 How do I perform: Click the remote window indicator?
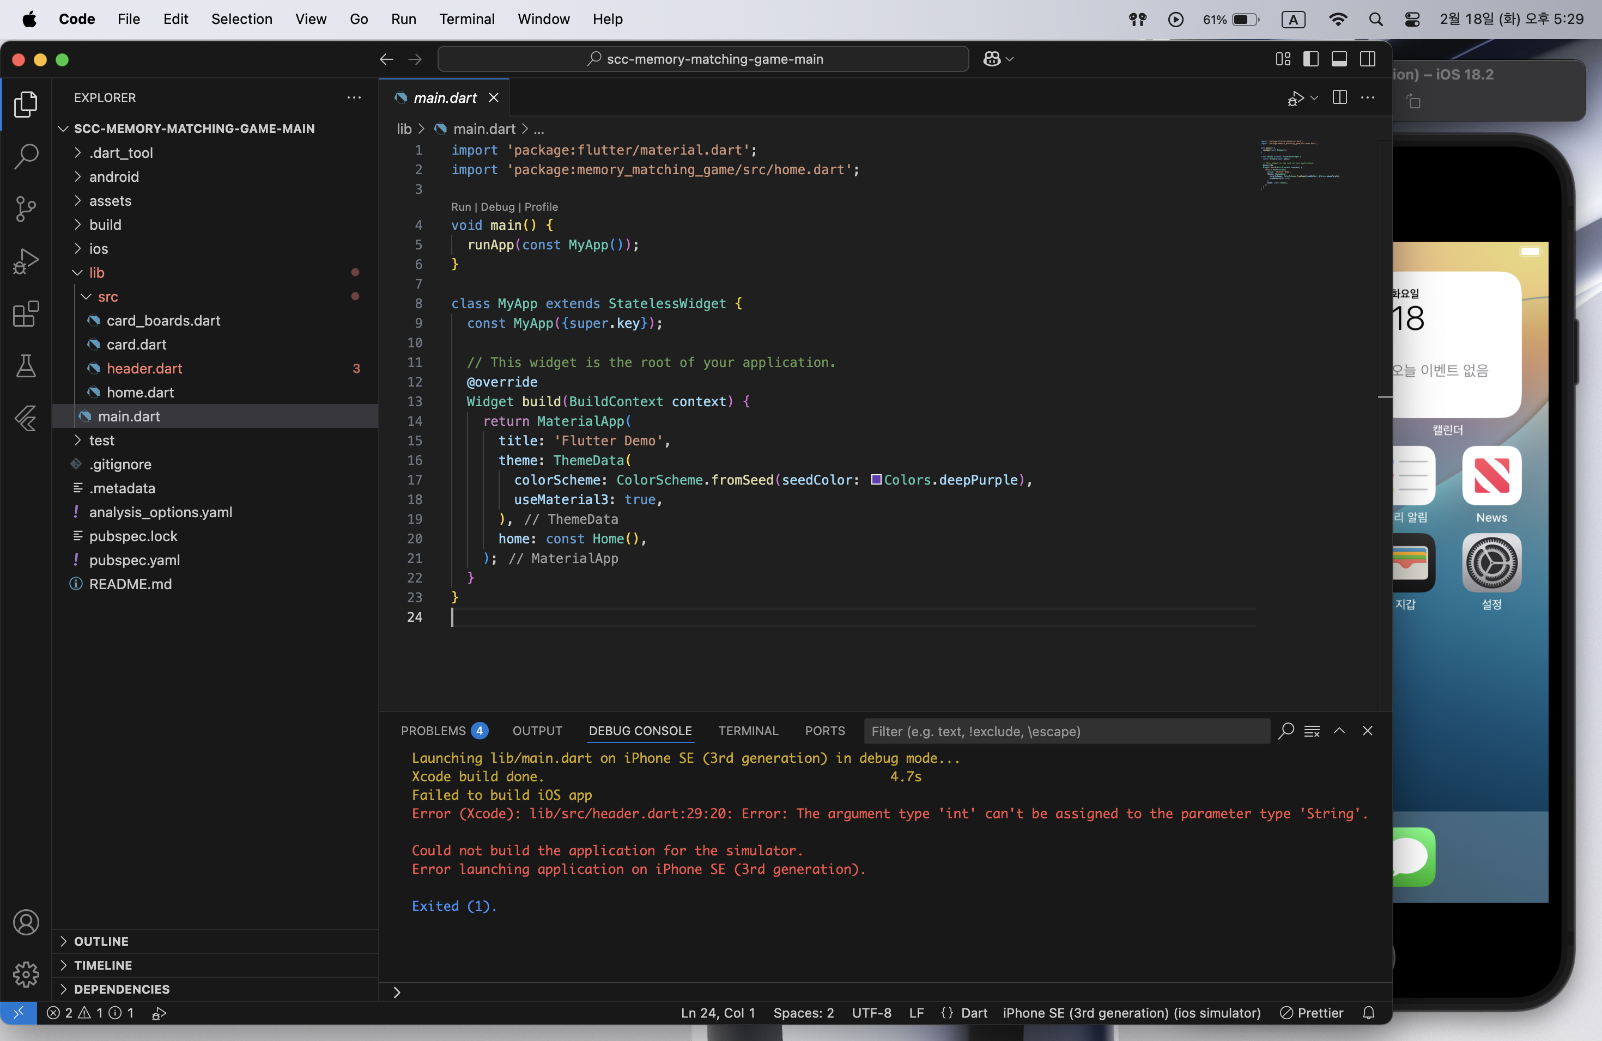[x=18, y=1013]
